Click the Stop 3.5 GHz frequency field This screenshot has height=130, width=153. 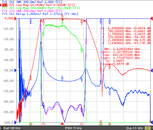click(x=134, y=128)
